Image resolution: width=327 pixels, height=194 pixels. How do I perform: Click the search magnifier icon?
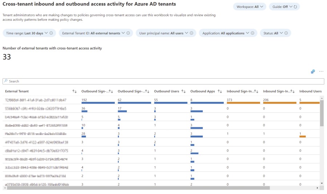click(6, 81)
